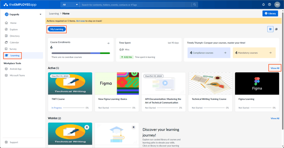Click the Directory contact icon
The image size is (284, 148).
tap(6, 36)
